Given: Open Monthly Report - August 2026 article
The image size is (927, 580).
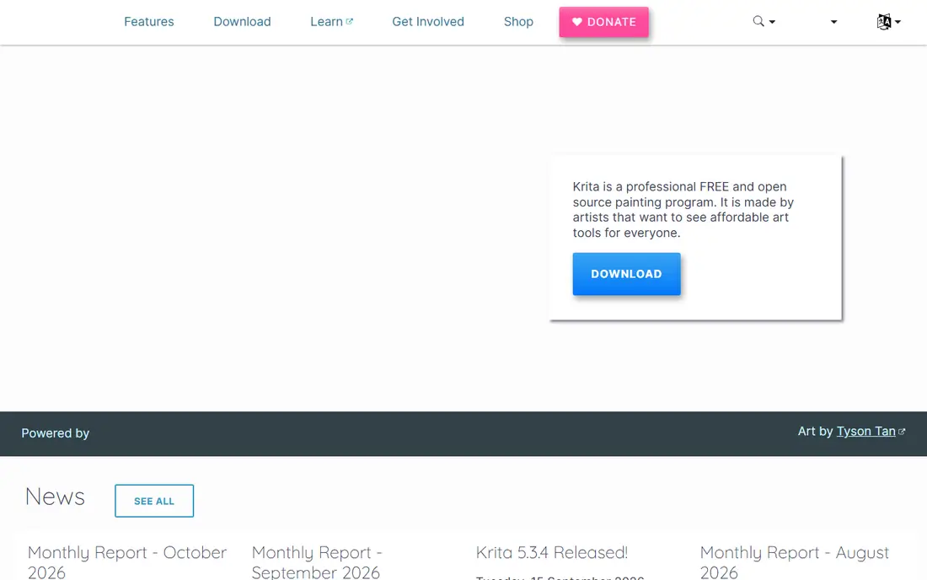Looking at the screenshot, I should 794,561.
